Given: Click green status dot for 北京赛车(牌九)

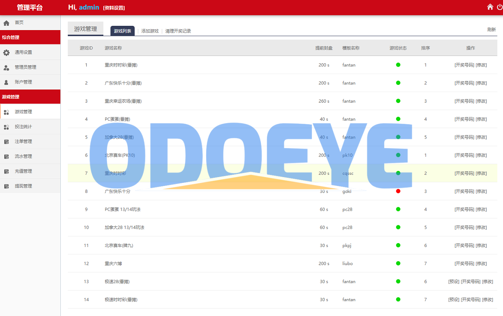Looking at the screenshot, I should click(x=398, y=245).
